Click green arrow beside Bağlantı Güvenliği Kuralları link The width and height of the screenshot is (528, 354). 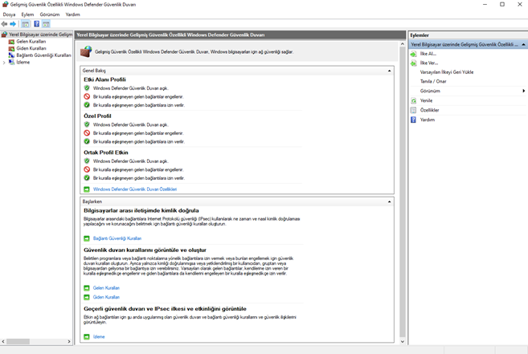(x=87, y=238)
